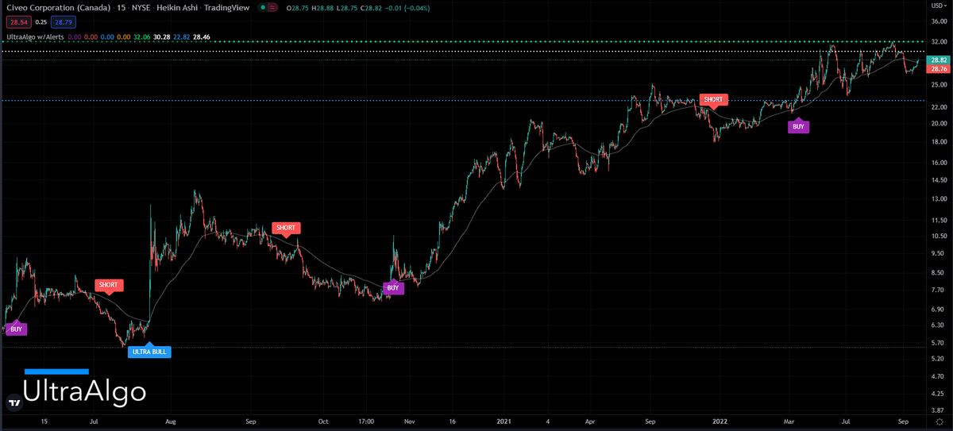
Task: Toggle the red data-mode indicator beside title
Action: click(272, 7)
